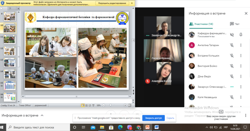The height and width of the screenshot is (131, 250).
Task: Select slide 9 thumbnail
Action: [9, 17]
